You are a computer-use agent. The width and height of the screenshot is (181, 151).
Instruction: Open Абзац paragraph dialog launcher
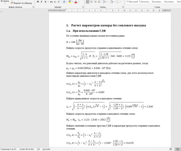tap(123, 7)
